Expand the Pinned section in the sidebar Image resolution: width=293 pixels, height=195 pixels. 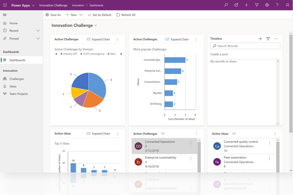tap(38, 38)
